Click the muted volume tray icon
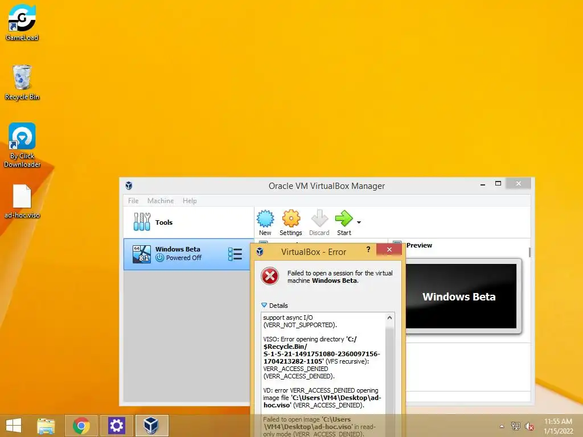This screenshot has height=437, width=583. (529, 426)
